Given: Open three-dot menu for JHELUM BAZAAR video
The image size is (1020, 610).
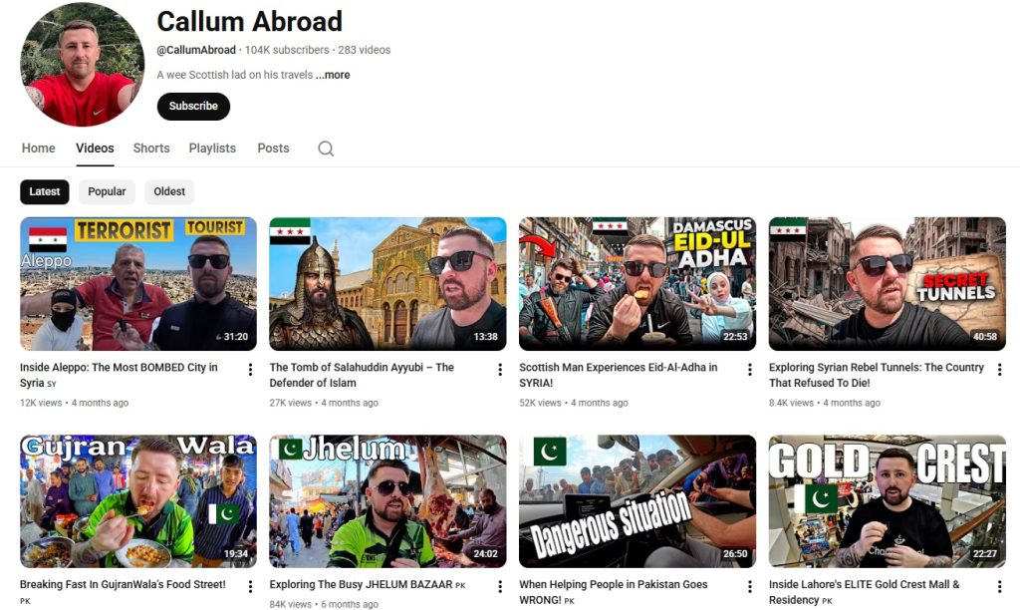Looking at the screenshot, I should pyautogui.click(x=500, y=587).
